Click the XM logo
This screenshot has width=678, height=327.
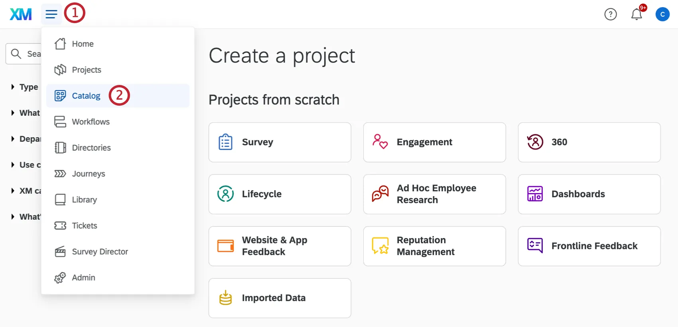(21, 14)
